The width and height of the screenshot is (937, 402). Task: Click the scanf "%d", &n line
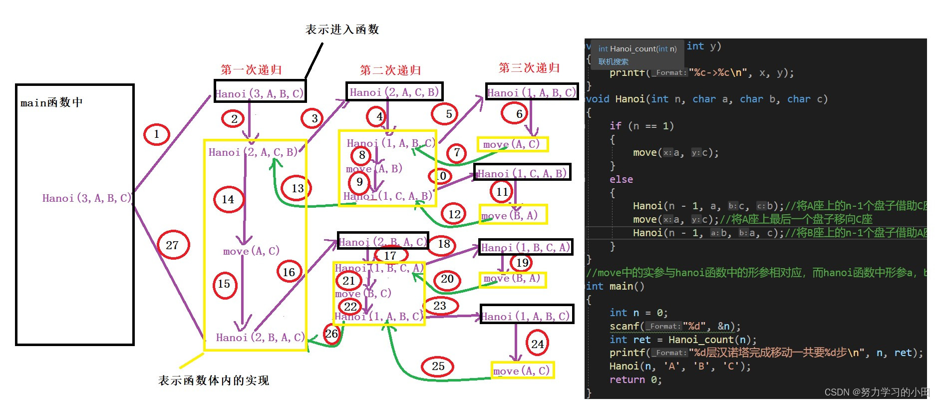pos(675,326)
